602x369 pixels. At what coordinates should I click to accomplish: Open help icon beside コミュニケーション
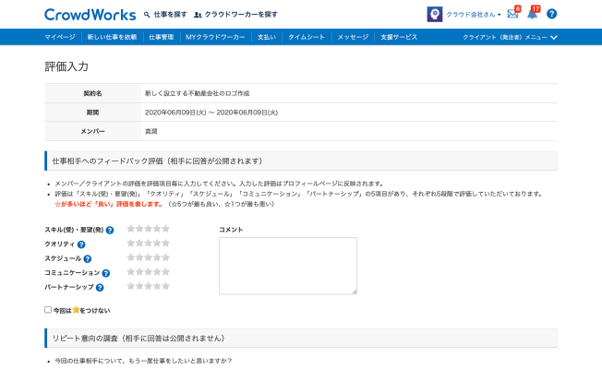tap(106, 273)
